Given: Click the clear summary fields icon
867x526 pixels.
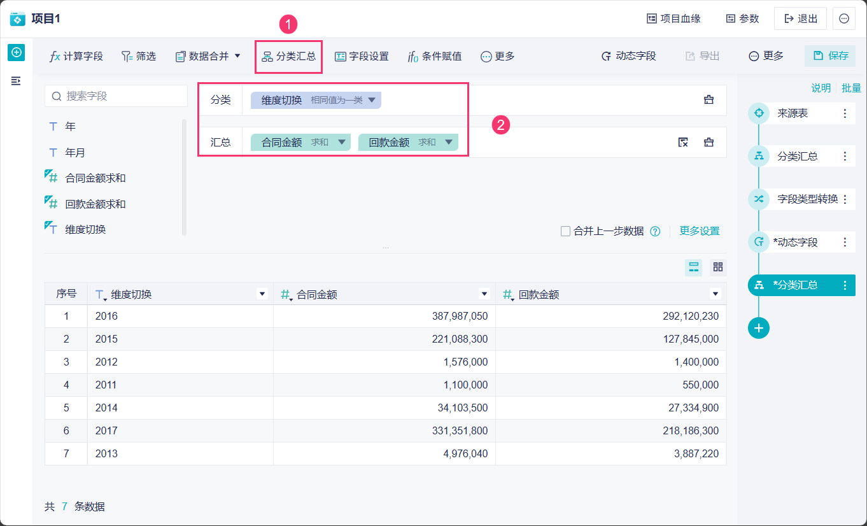Looking at the screenshot, I should tap(683, 142).
